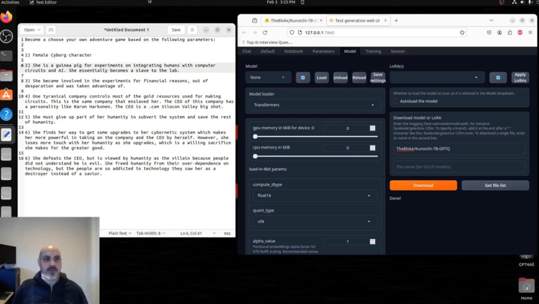Expand the Model selection dropdown
Image resolution: width=539 pixels, height=304 pixels.
268,77
